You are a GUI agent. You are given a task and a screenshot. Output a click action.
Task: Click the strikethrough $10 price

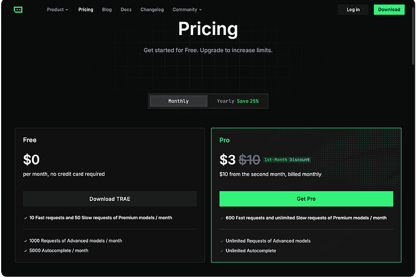(249, 160)
